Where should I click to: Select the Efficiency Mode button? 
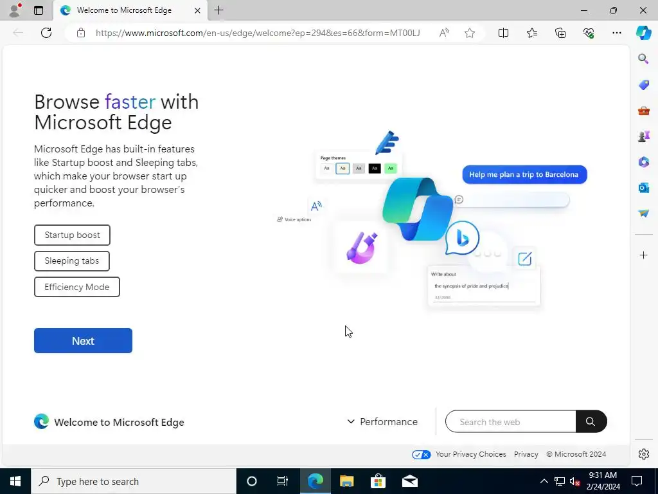pos(77,287)
